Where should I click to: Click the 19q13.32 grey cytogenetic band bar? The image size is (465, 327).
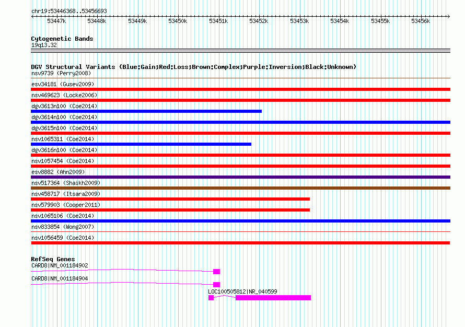pos(240,51)
